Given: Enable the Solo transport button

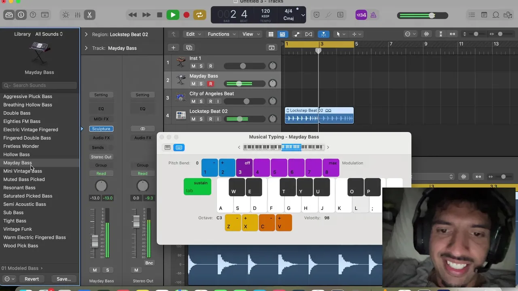Looking at the screenshot, I should coord(340,15).
